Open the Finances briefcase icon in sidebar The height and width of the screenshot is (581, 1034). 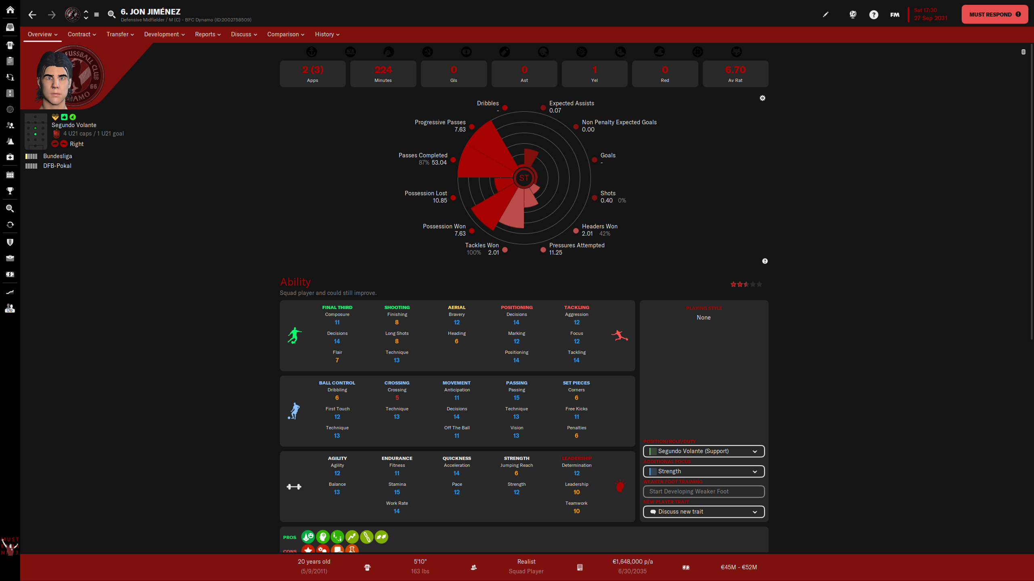pyautogui.click(x=10, y=258)
